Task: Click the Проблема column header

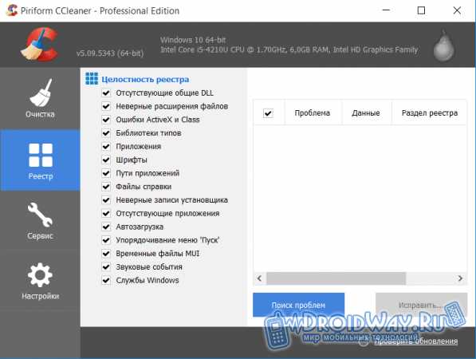Action: [x=313, y=113]
